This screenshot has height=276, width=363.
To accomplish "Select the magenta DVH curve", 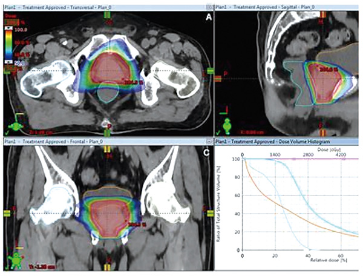I will 301,159.
